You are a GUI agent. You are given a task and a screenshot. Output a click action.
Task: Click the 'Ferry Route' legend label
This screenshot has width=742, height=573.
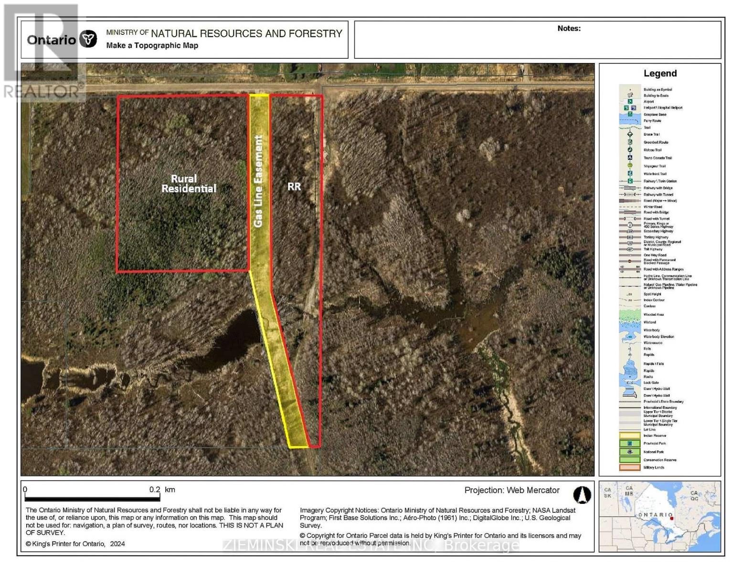652,121
